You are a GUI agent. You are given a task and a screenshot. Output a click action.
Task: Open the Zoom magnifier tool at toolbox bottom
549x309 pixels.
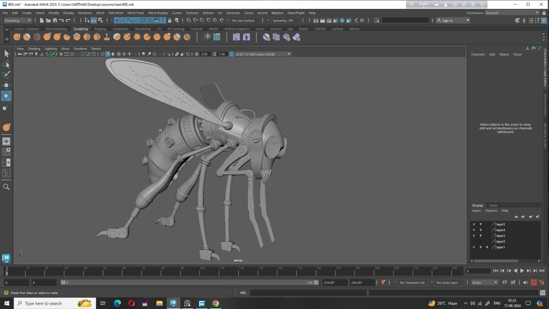[6, 186]
